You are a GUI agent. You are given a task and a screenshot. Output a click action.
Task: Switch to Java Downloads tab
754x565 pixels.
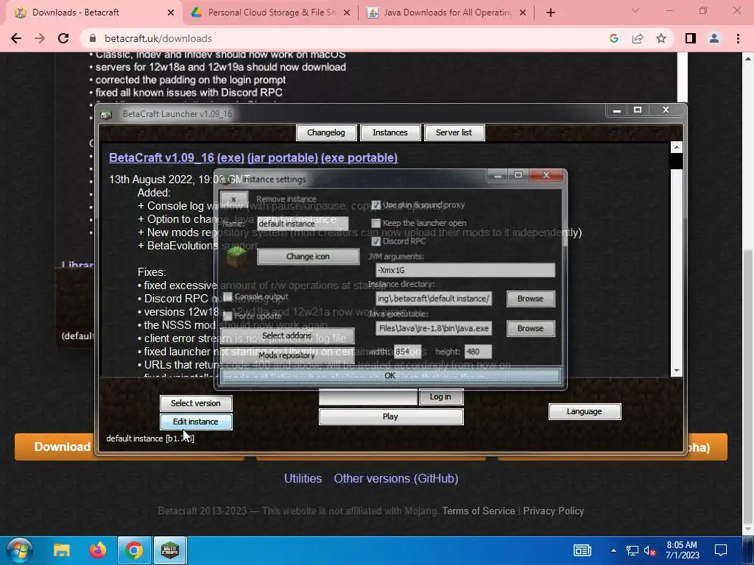(x=446, y=13)
